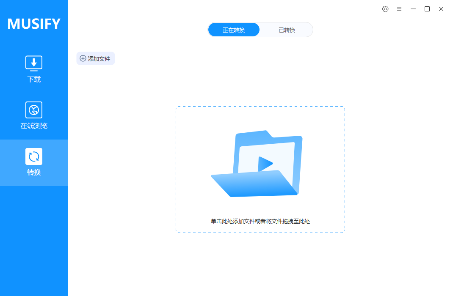453x296 pixels.
Task: Click the 下载 label in the sidebar
Action: (x=34, y=79)
